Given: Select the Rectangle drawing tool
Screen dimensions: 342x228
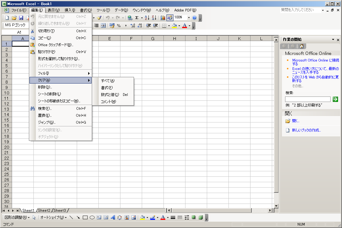Looking at the screenshot, I should point(85,217).
